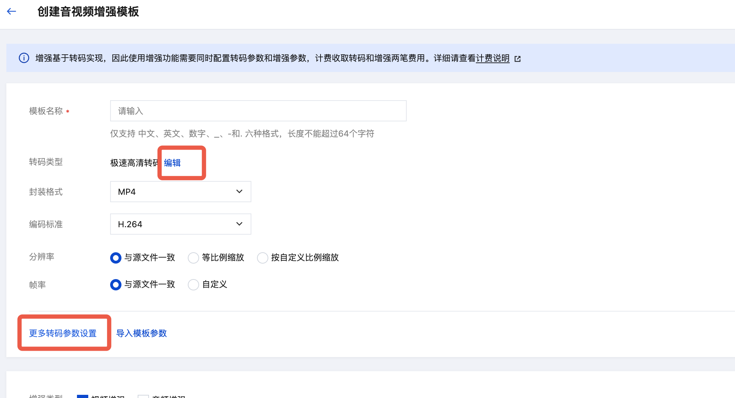Select 与源文件一致 for 帧率
Screen dimensions: 735x398
116,285
